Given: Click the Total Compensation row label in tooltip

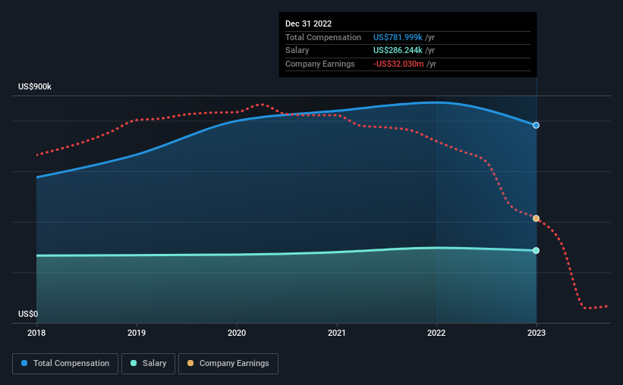Looking at the screenshot, I should coord(323,37).
